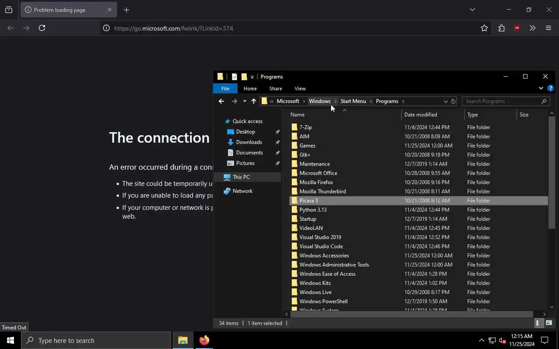
Task: Close the Problem loading page tab
Action: [x=110, y=10]
